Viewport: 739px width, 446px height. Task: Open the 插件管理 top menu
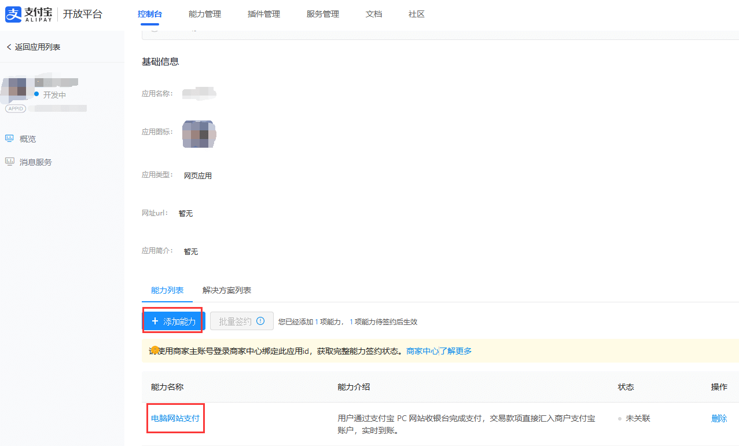pos(264,14)
